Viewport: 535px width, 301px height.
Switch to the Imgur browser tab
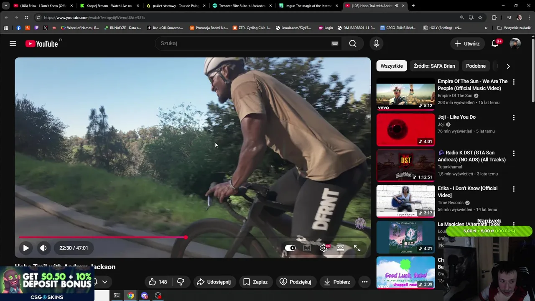pyautogui.click(x=308, y=6)
